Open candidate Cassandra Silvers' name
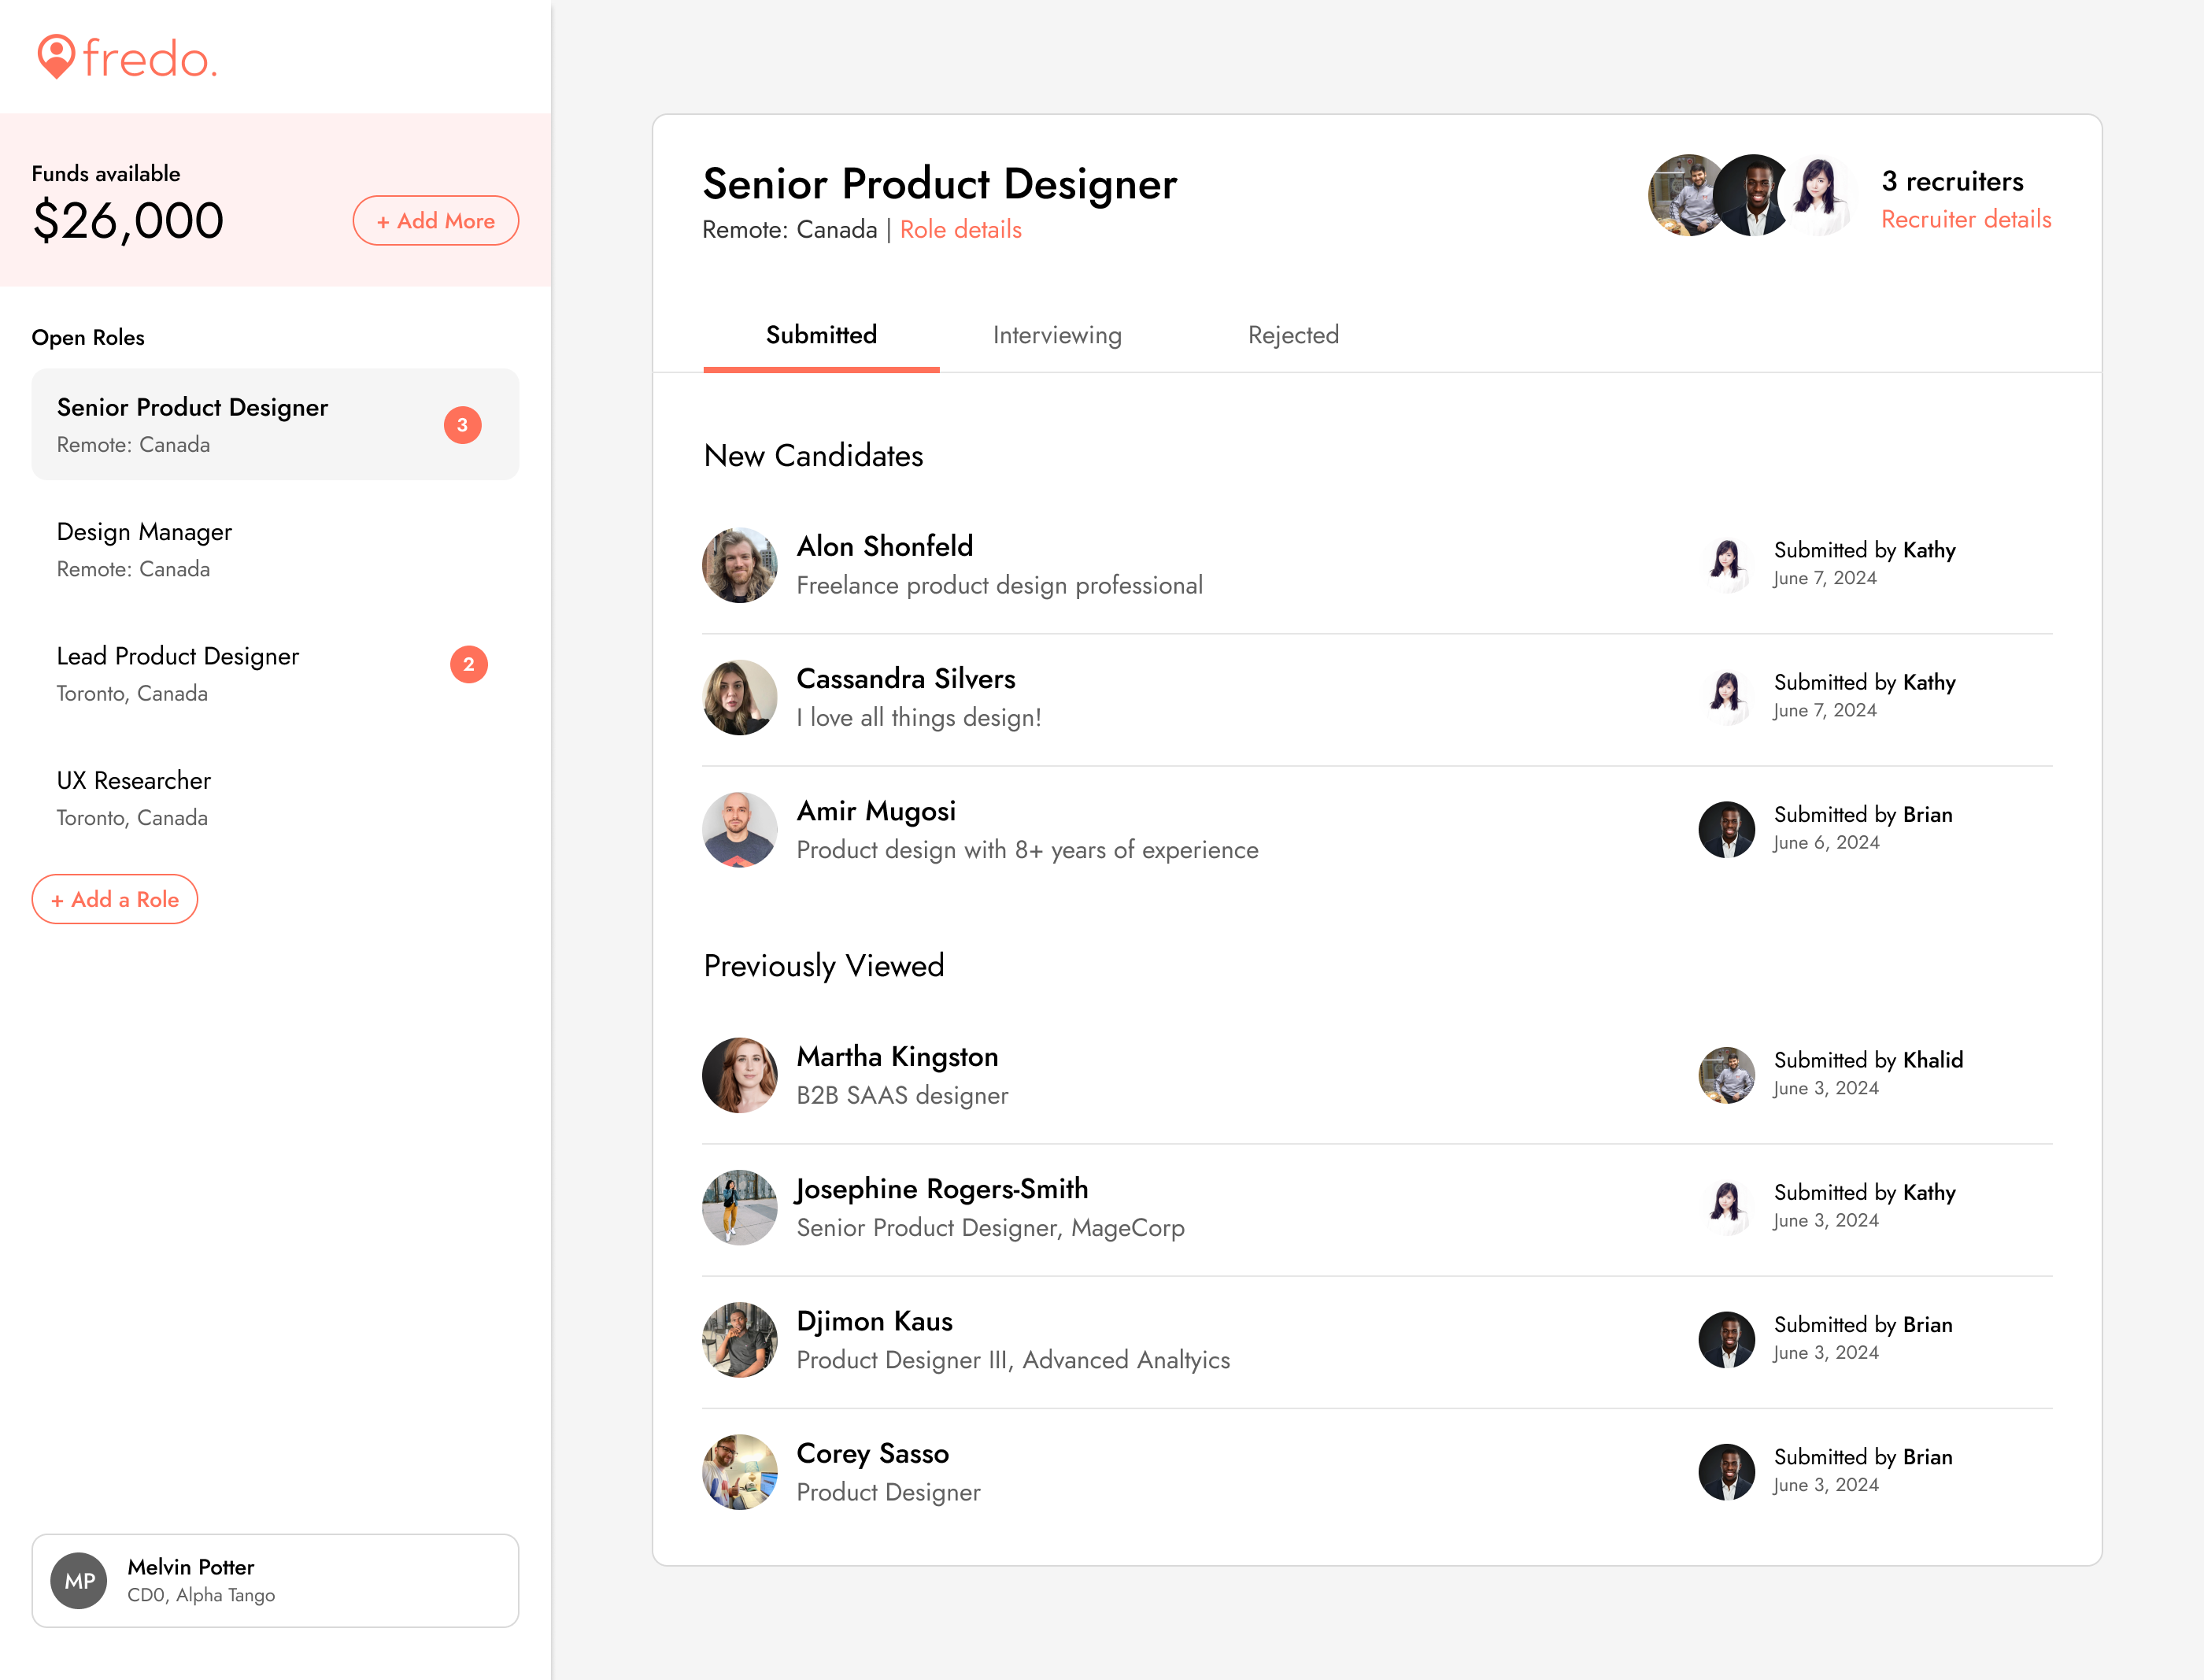The width and height of the screenshot is (2204, 1680). tap(906, 678)
